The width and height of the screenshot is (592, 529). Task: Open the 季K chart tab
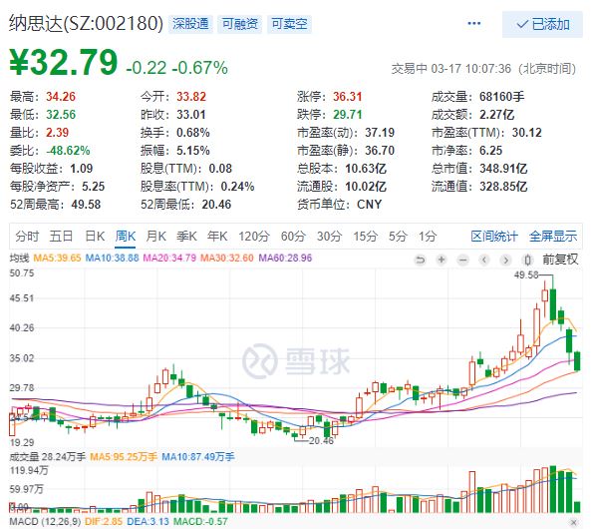coord(186,237)
